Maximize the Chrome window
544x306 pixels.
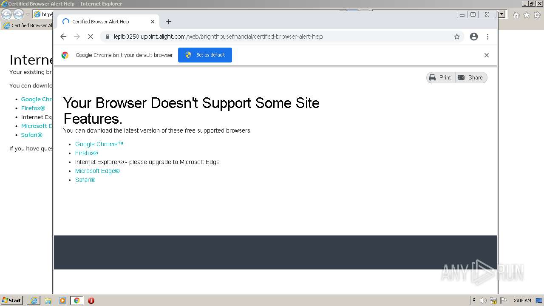(473, 14)
